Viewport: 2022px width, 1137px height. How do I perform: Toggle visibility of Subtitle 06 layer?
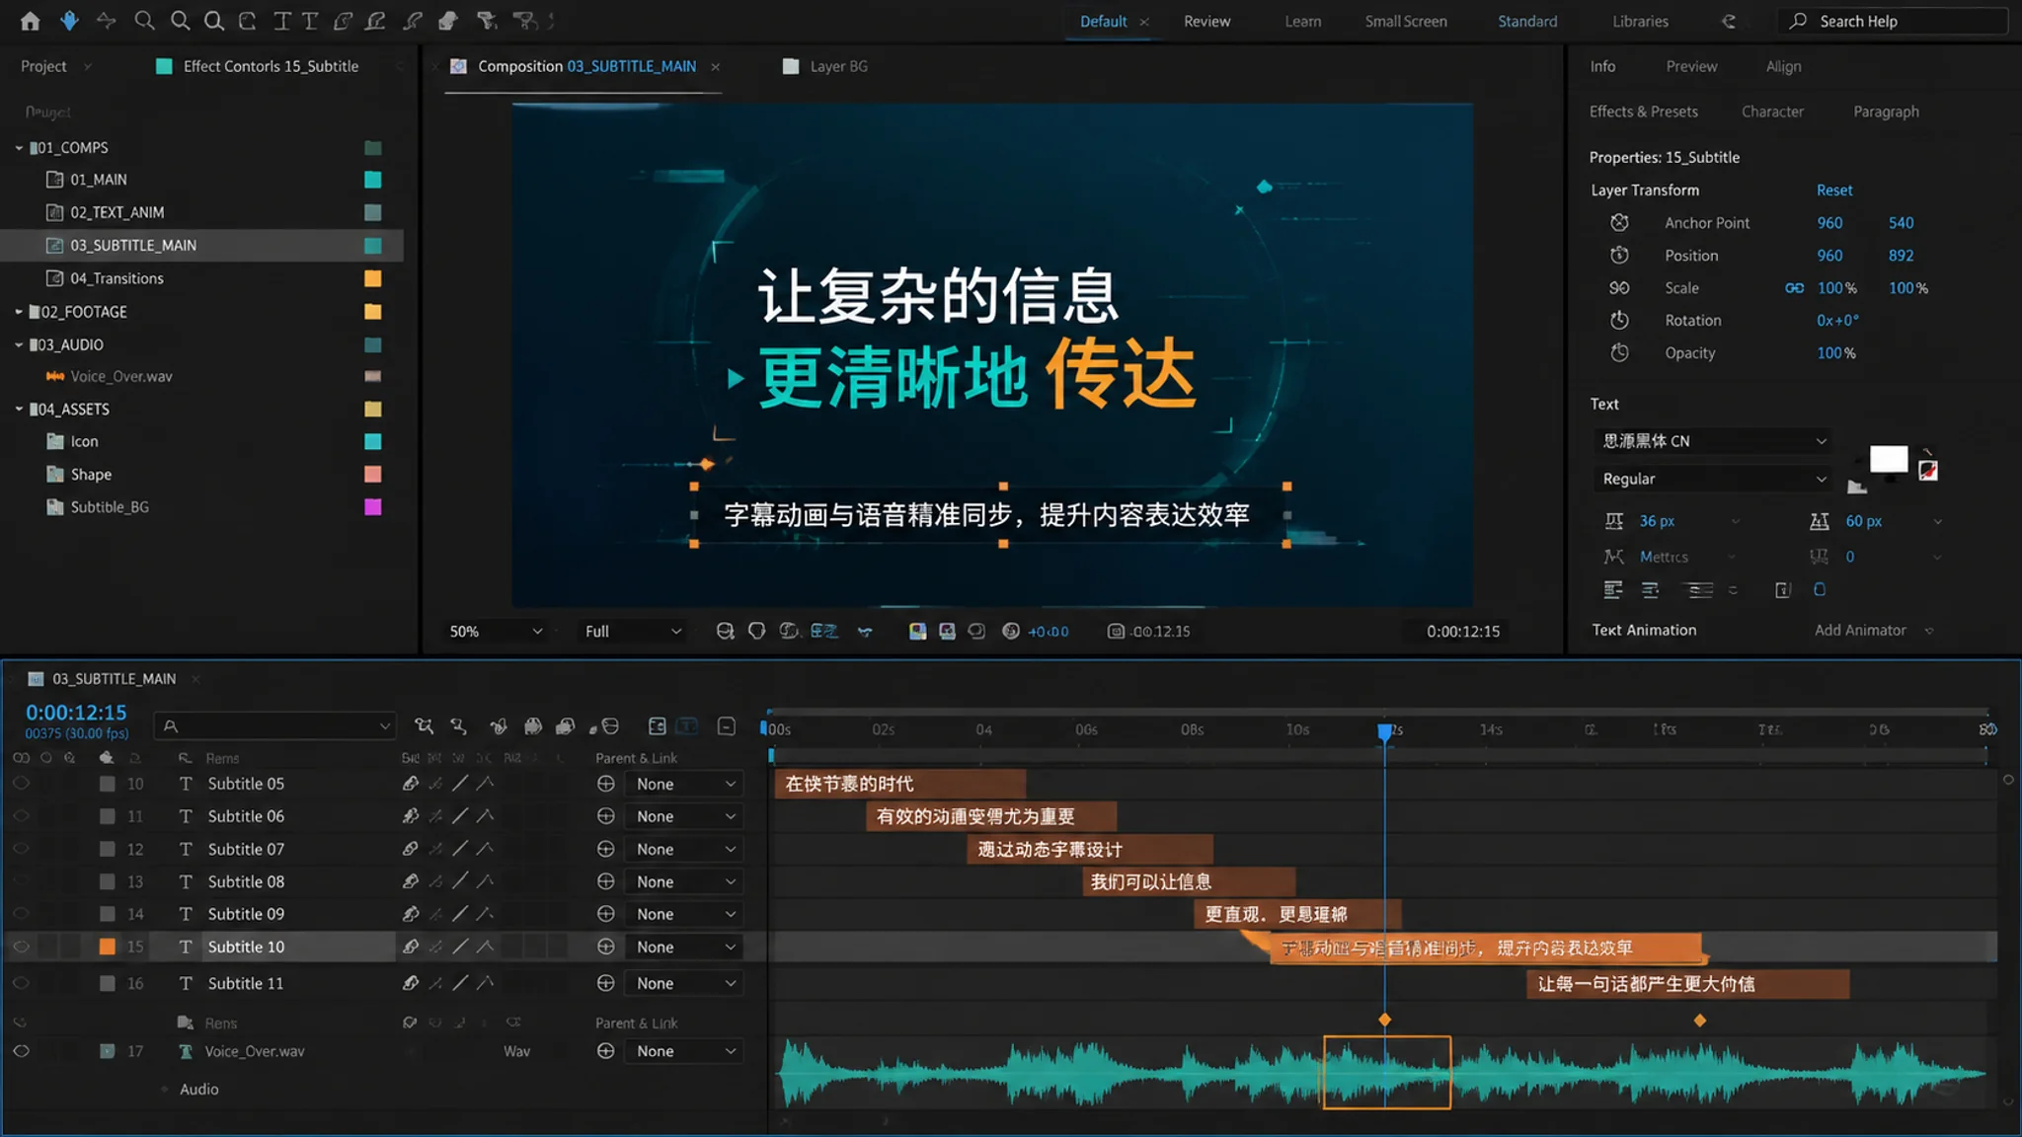pos(21,816)
